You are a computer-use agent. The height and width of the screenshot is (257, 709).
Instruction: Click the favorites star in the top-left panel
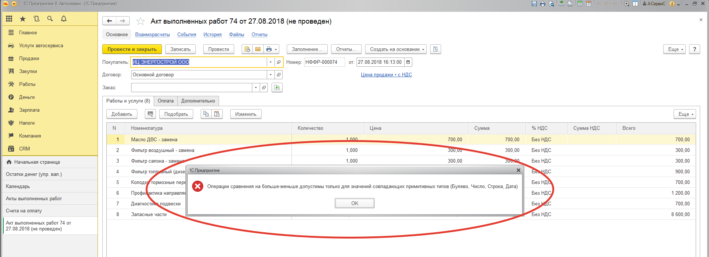coord(23,19)
